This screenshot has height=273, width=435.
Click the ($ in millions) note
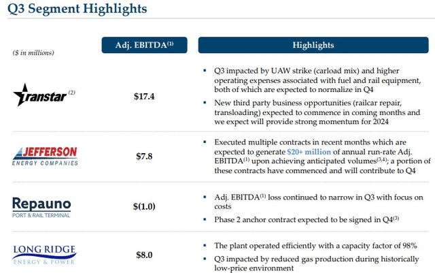pyautogui.click(x=33, y=52)
